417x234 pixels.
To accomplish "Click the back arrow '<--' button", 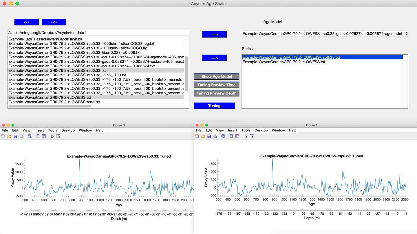I will (26, 22).
